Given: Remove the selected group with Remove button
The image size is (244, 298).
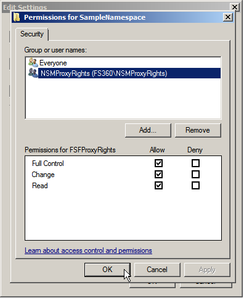Looking at the screenshot, I should click(198, 131).
